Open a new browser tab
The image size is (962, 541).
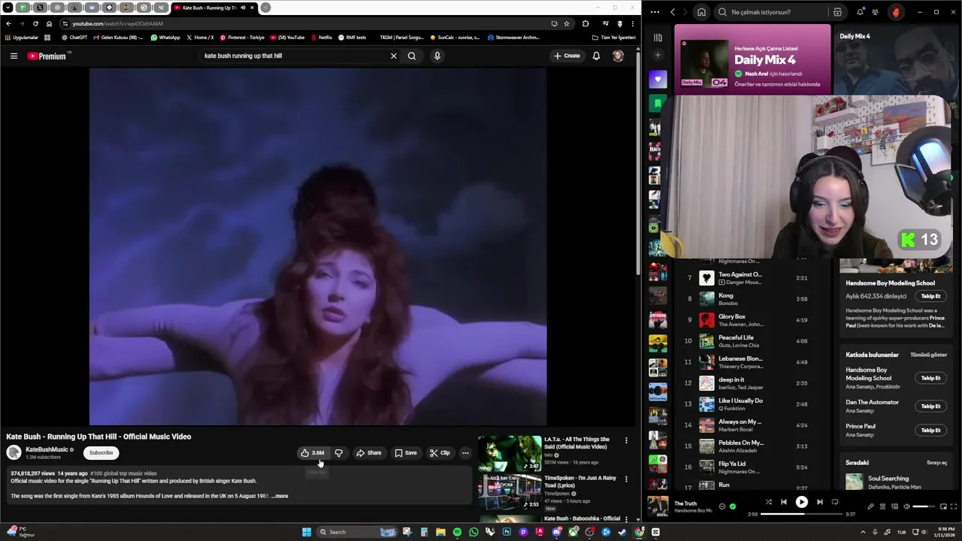(x=265, y=8)
